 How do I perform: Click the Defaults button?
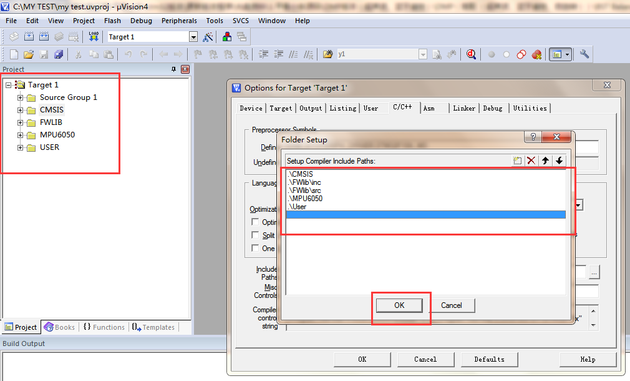point(489,359)
